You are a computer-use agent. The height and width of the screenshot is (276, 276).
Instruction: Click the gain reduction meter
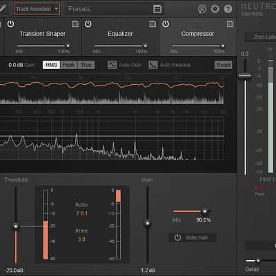coord(118,224)
